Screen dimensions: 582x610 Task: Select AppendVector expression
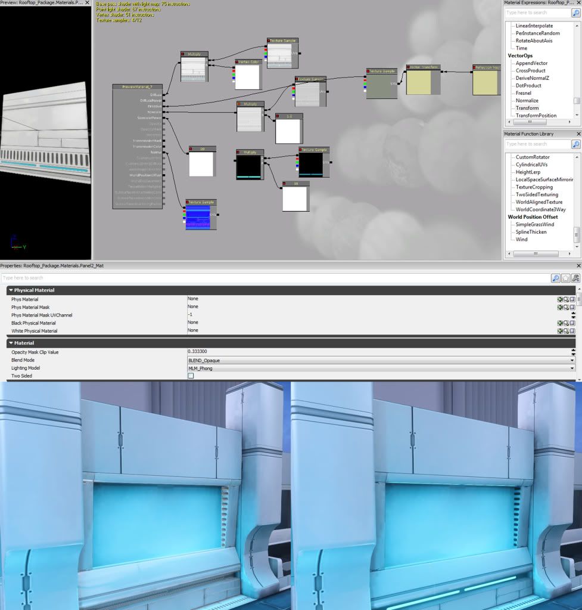531,63
